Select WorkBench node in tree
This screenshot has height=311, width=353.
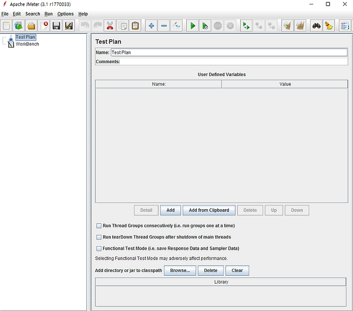point(27,44)
